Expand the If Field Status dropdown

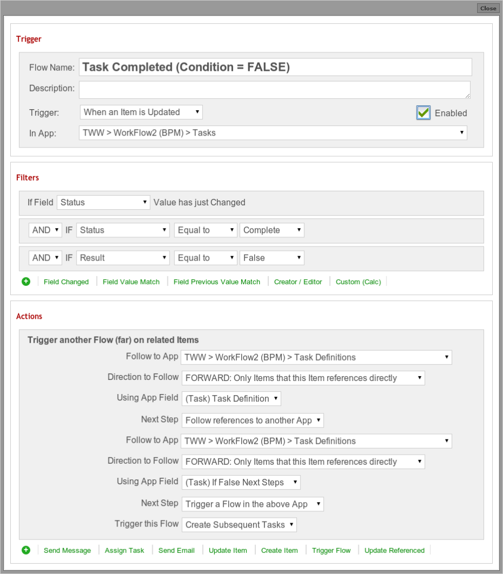104,203
